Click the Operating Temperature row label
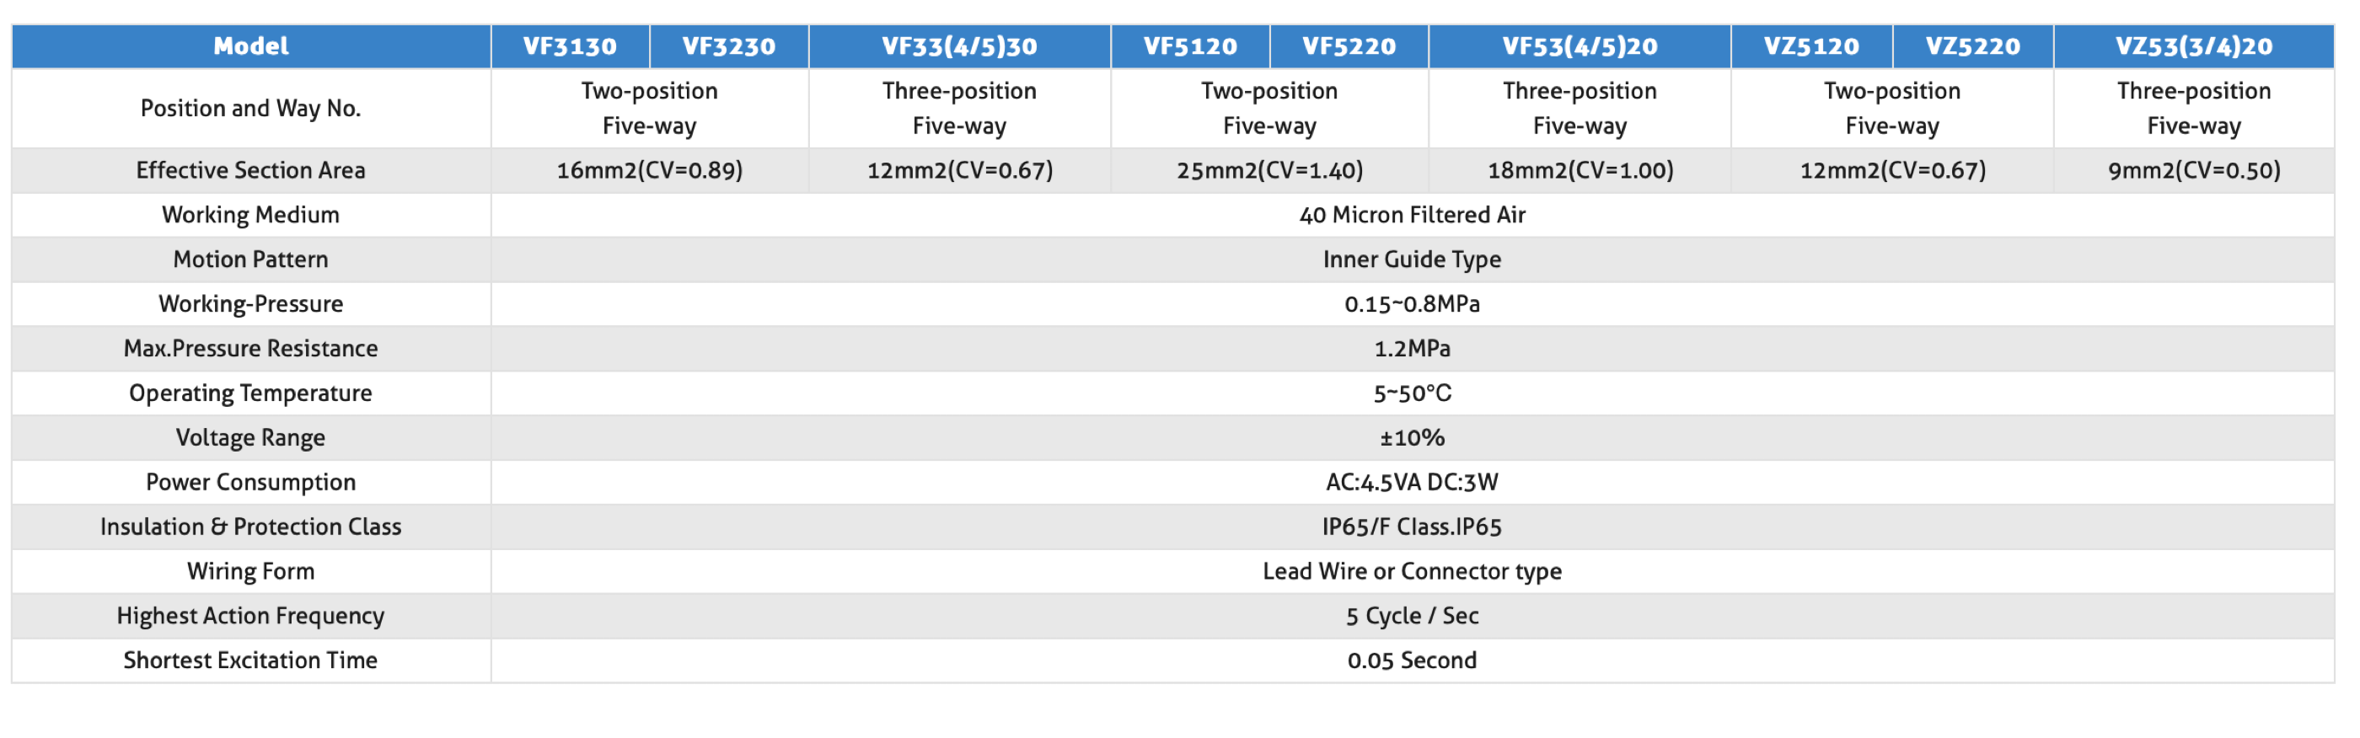The height and width of the screenshot is (738, 2360). coord(251,393)
